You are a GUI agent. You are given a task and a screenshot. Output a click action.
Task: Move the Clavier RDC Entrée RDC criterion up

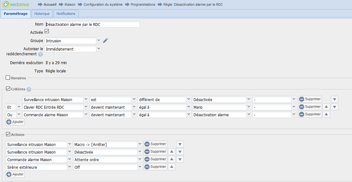(x=326, y=107)
